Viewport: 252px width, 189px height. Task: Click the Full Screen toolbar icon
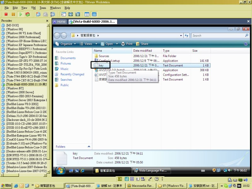click(x=71, y=14)
